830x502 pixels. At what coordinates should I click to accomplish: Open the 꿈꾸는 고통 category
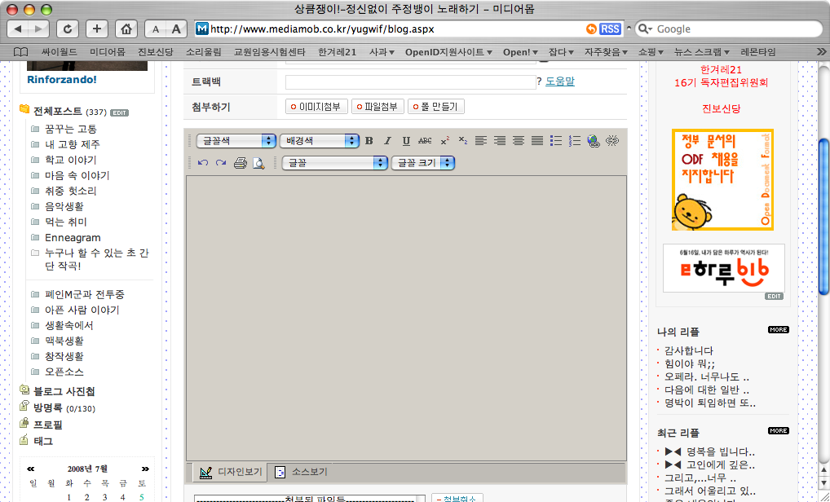(x=70, y=129)
